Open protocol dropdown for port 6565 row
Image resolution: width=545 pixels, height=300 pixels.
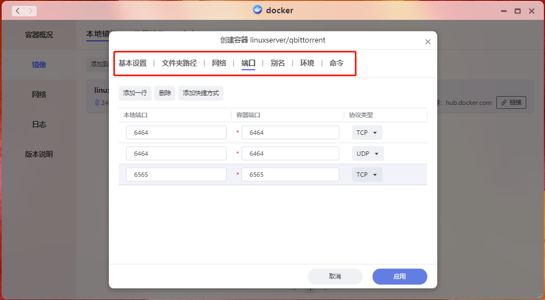367,175
